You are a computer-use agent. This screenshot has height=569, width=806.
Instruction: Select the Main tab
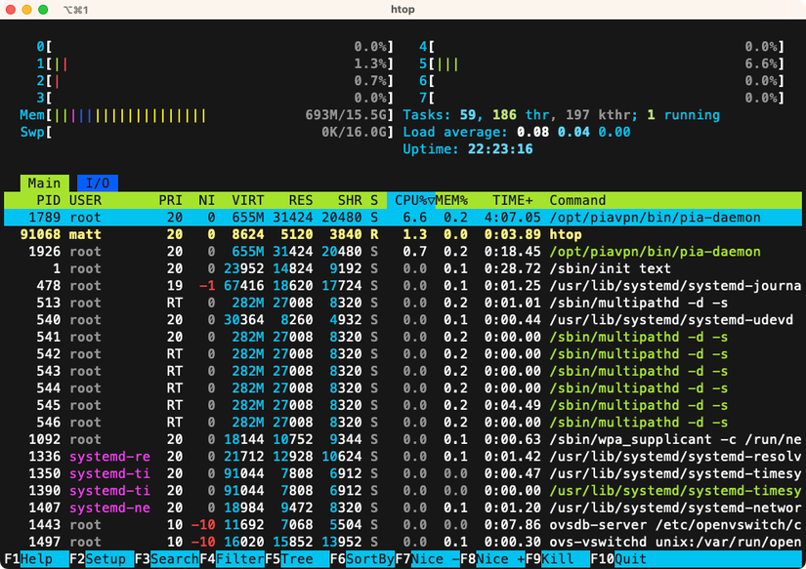coord(45,183)
